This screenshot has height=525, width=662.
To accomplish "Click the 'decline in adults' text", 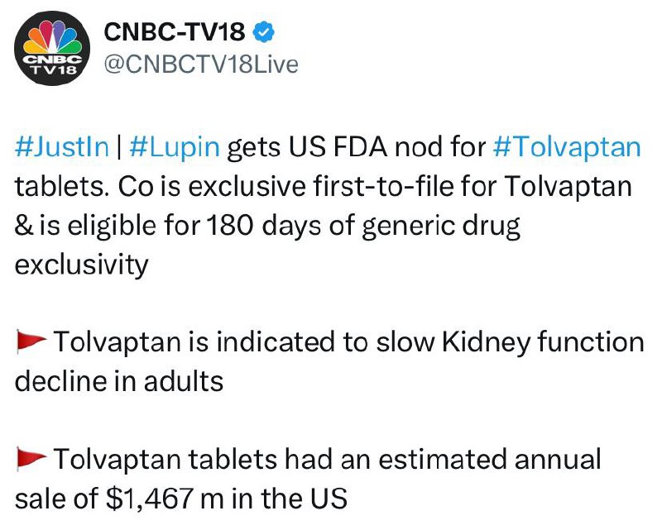I will pos(119,381).
